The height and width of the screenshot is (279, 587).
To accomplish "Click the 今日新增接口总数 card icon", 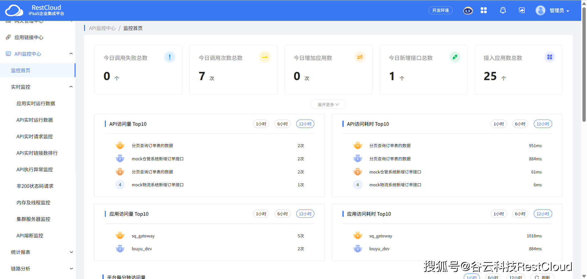I will click(x=455, y=57).
